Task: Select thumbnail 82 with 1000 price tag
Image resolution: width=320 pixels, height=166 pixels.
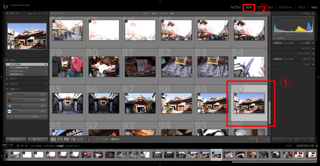Action: 176,67
